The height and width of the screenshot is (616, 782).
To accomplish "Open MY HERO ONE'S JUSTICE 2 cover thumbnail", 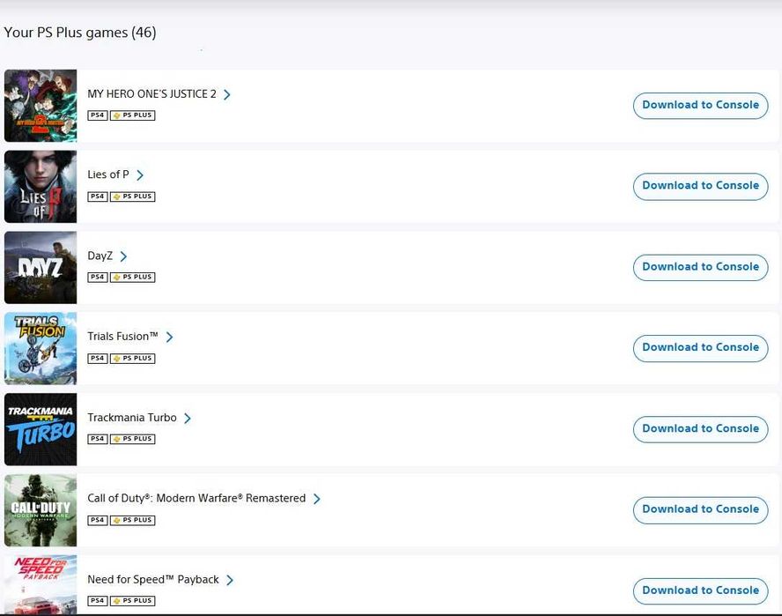I will (x=41, y=106).
